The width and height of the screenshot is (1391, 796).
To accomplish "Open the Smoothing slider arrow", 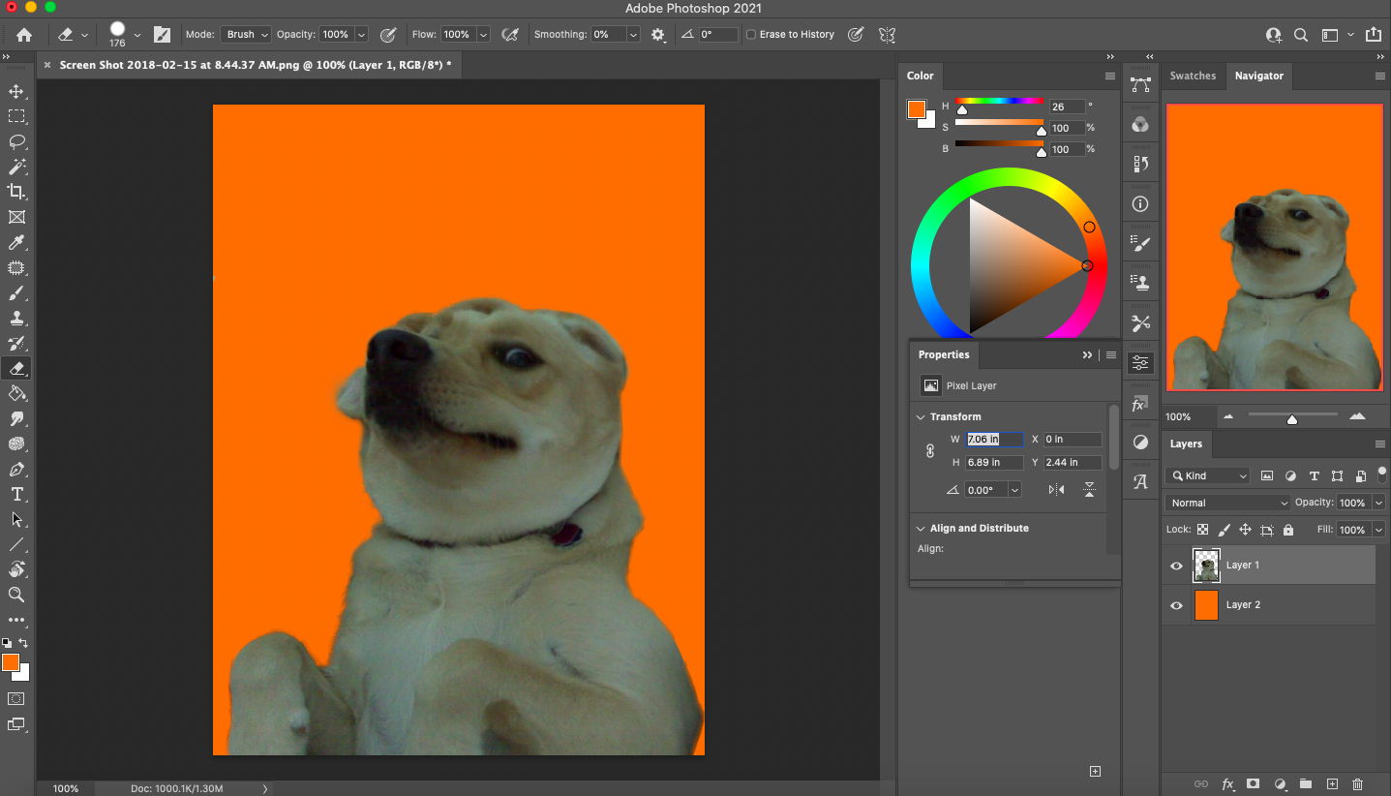I will (x=633, y=35).
